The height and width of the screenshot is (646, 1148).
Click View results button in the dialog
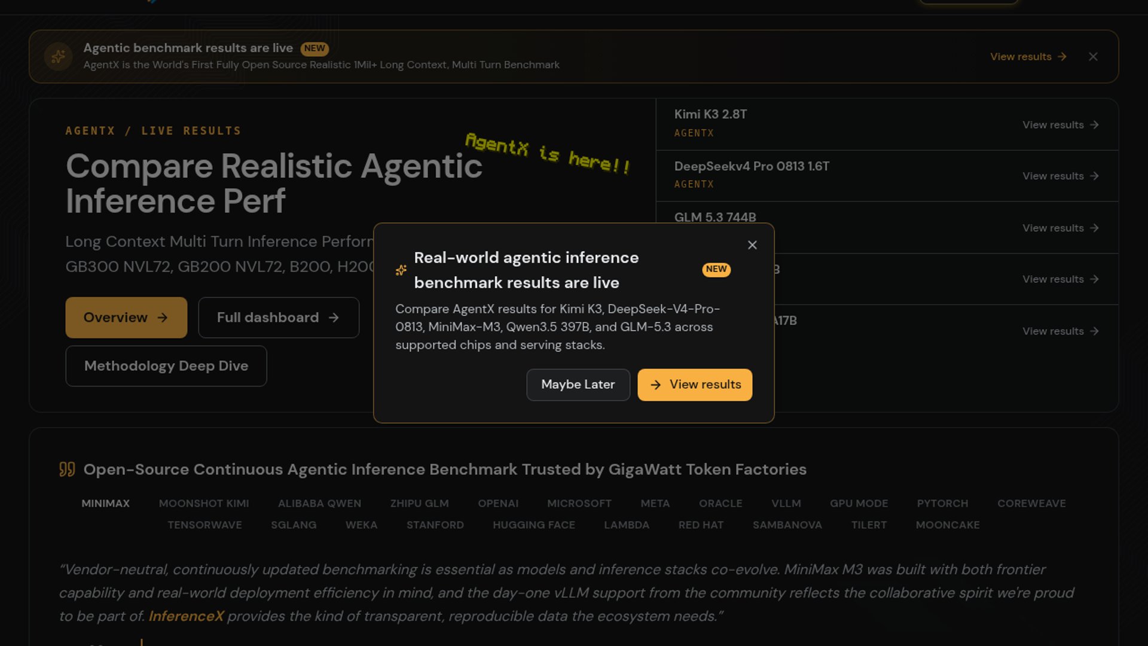point(695,385)
